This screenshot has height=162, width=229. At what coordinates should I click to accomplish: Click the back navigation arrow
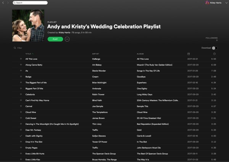3,3
